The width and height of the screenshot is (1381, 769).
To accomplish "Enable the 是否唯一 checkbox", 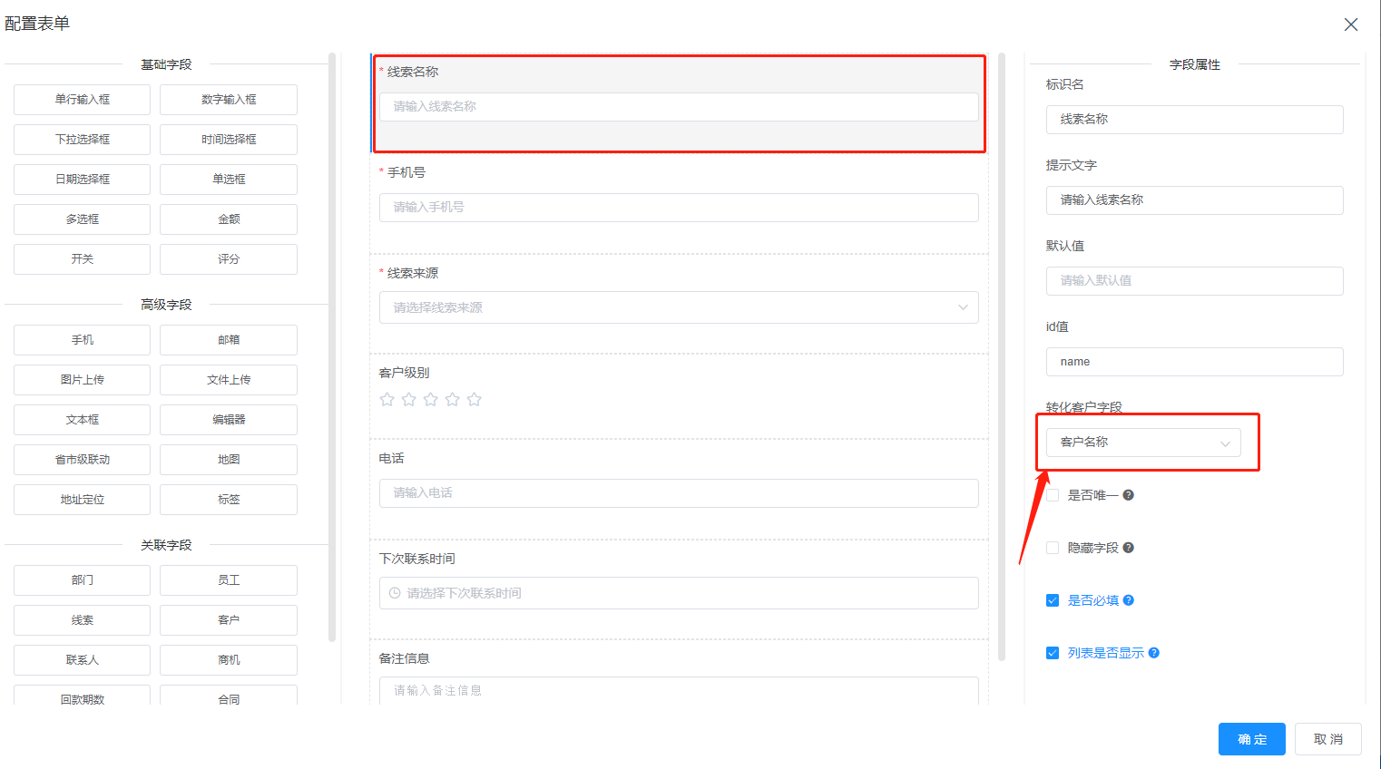I will pos(1053,495).
